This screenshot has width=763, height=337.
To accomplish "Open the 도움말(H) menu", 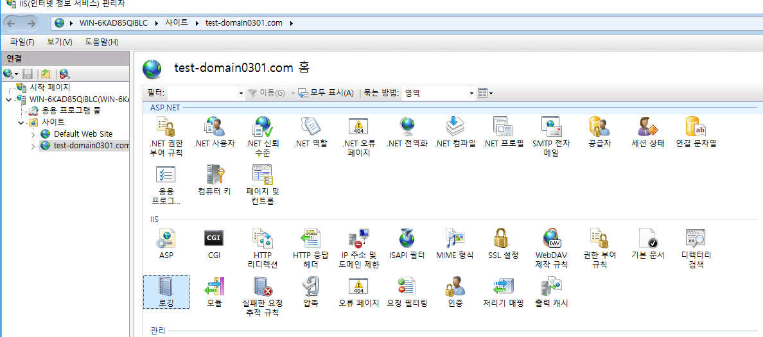I will 101,42.
